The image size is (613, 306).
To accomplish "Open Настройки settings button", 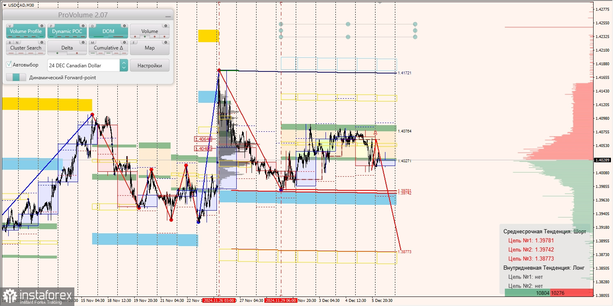I will point(150,65).
